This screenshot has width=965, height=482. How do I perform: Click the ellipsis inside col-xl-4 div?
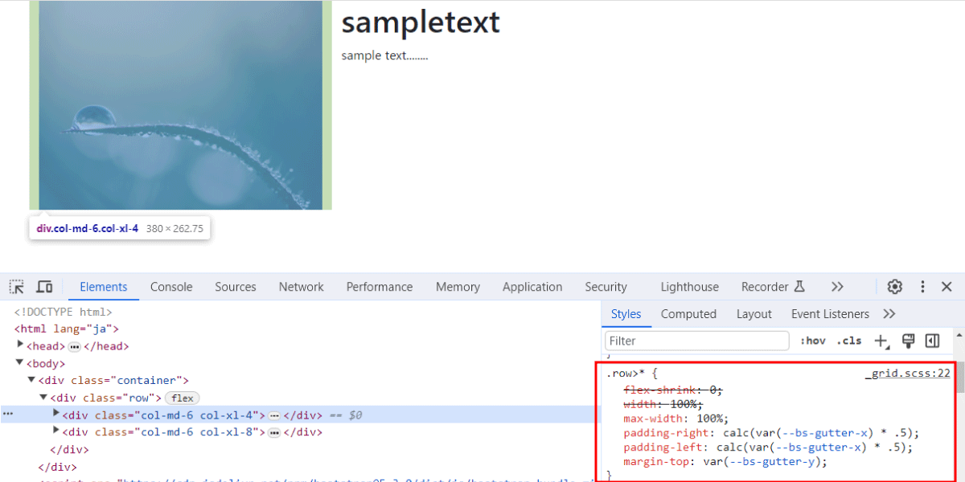click(x=274, y=415)
